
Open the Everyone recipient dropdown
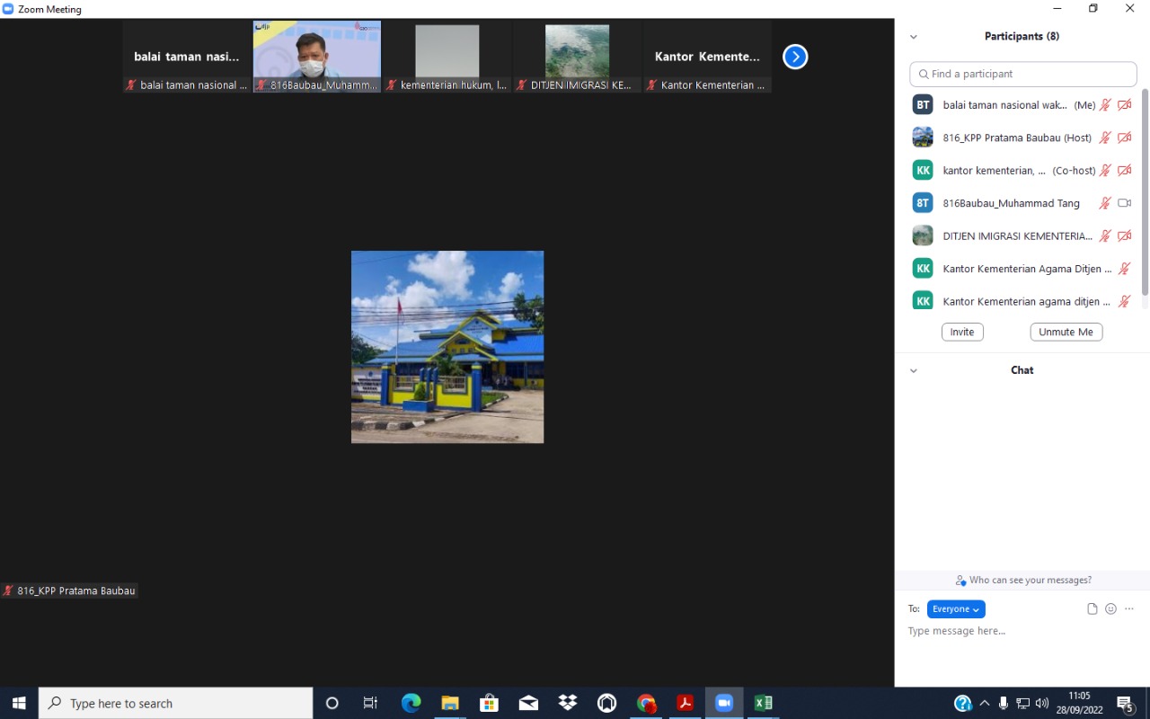(x=956, y=609)
